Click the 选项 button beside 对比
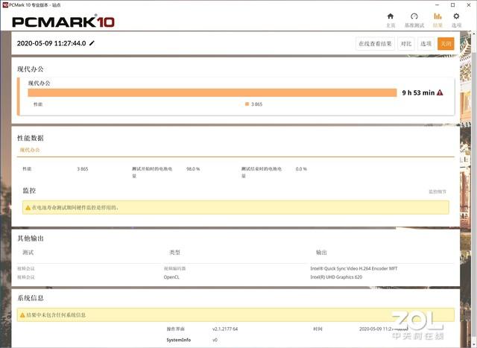This screenshot has height=348, width=477. click(426, 44)
